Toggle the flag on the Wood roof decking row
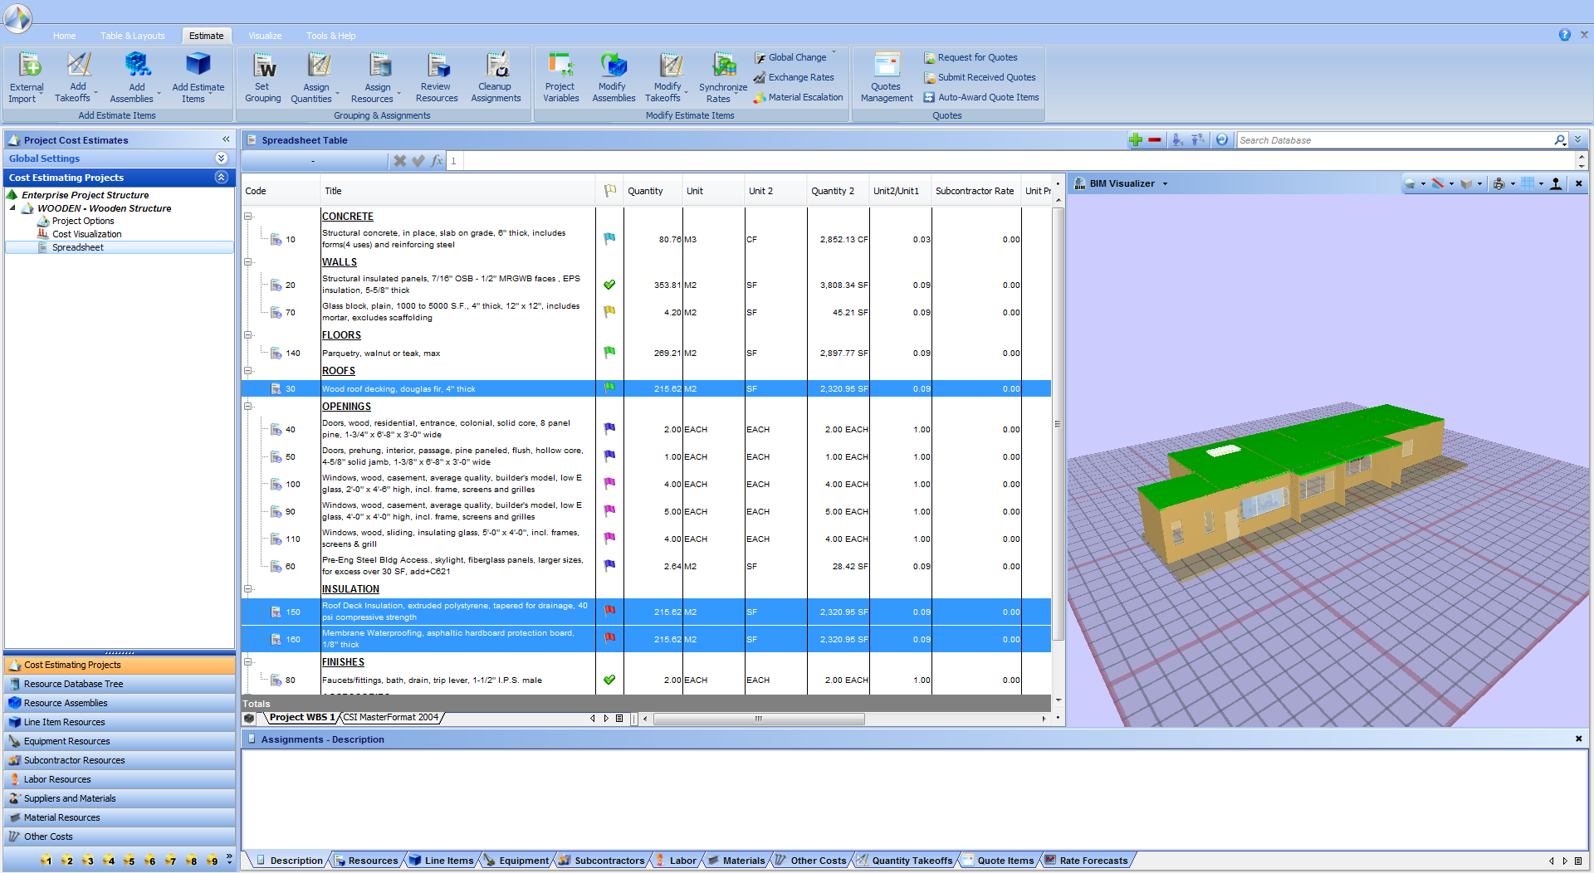1594x873 pixels. pos(609,388)
